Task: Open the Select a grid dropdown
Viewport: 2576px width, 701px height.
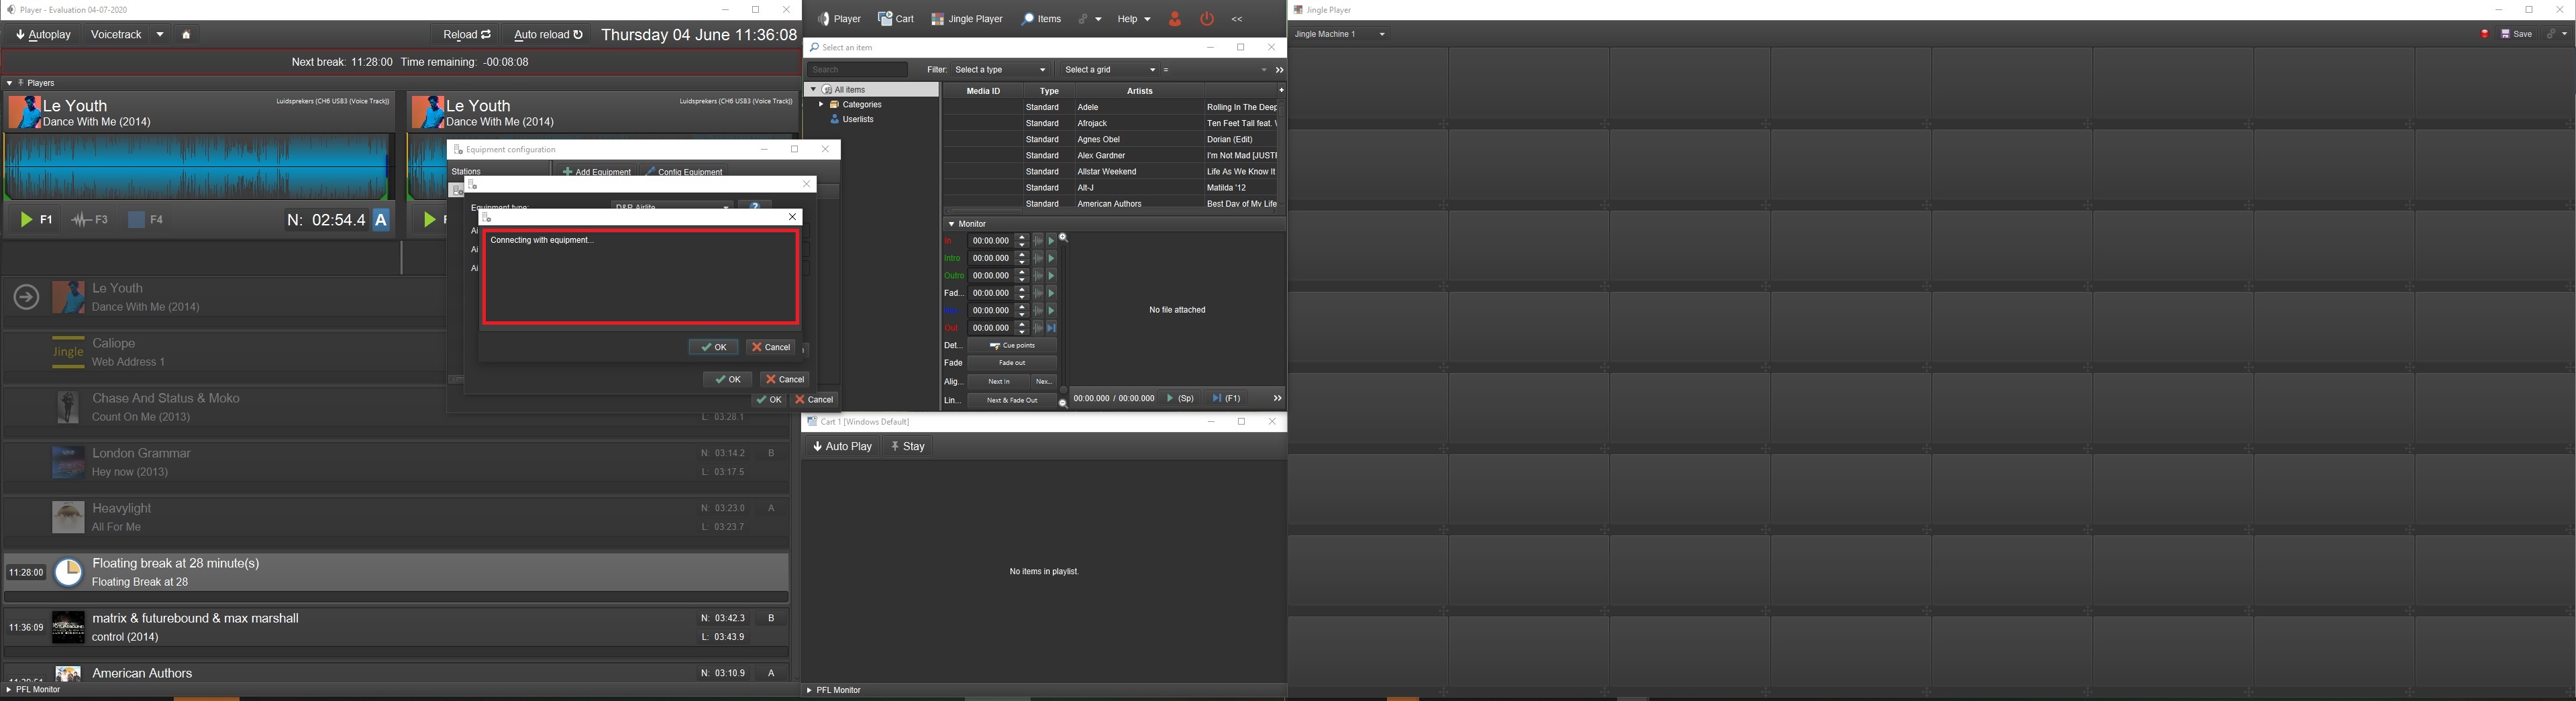Action: (1110, 70)
